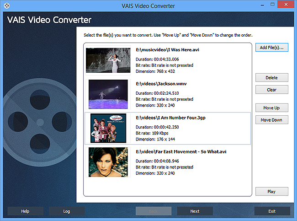Click Duration: 00:04:33.006 text
The image size is (297, 221).
[157, 59]
